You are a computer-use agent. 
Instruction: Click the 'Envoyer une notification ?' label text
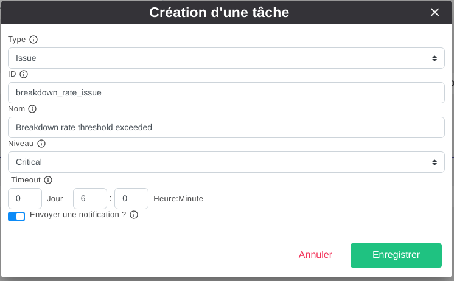coord(78,215)
